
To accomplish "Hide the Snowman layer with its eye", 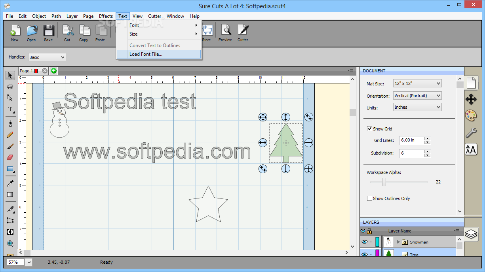I will point(364,242).
